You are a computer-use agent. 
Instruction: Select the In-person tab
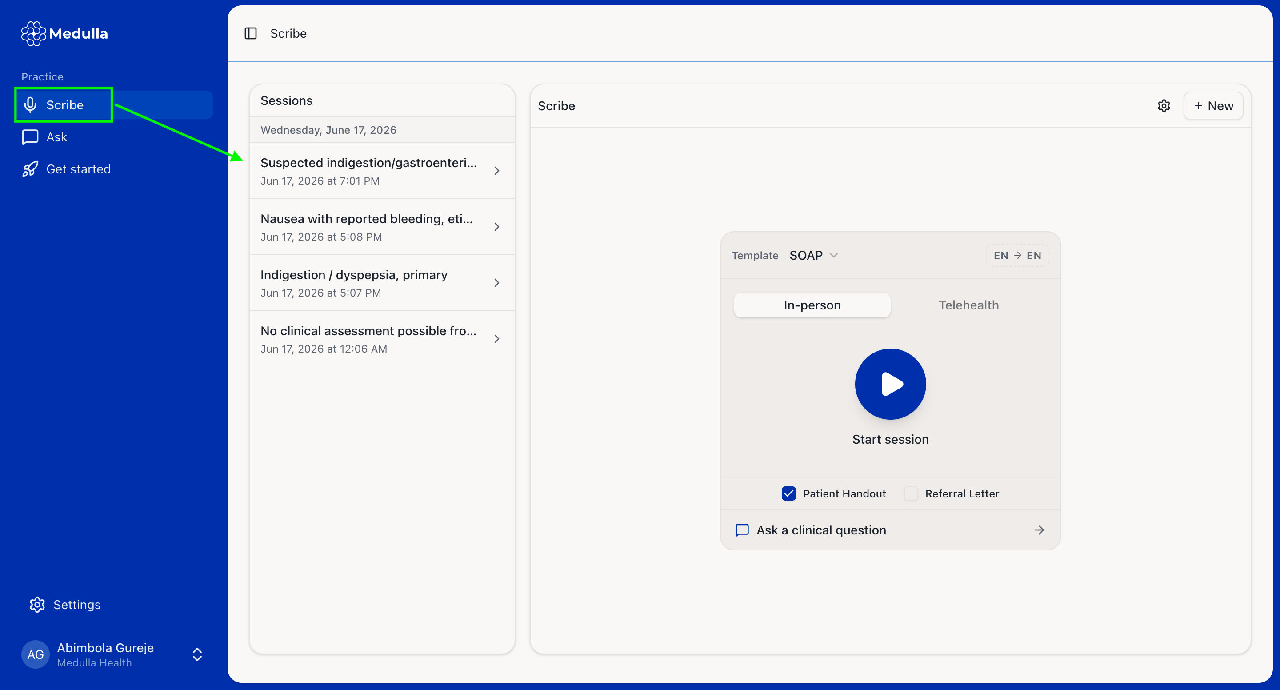point(812,305)
